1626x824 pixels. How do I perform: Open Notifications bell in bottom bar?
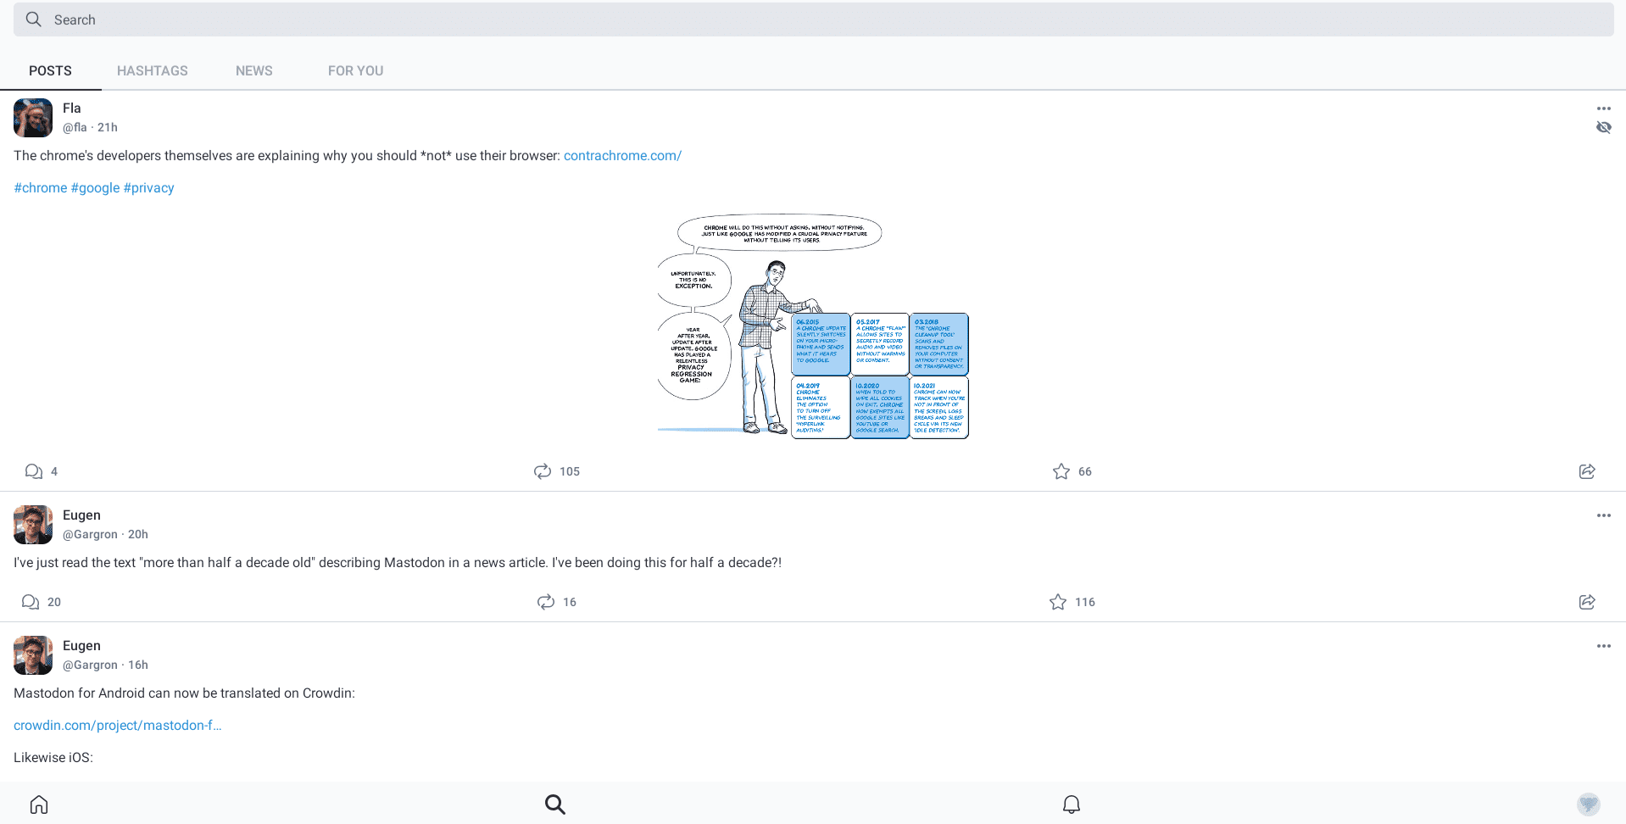coord(1072,804)
